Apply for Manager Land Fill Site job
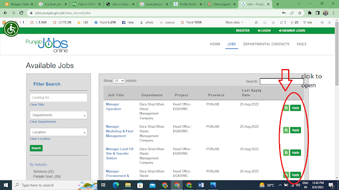 click(x=296, y=153)
